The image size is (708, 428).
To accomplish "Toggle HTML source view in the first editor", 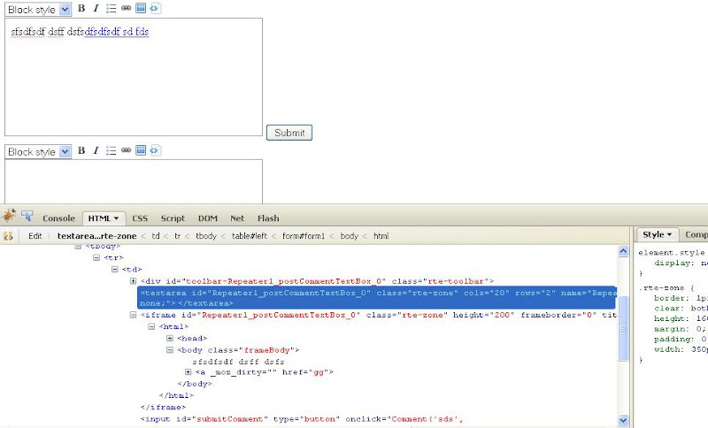I will [x=154, y=8].
